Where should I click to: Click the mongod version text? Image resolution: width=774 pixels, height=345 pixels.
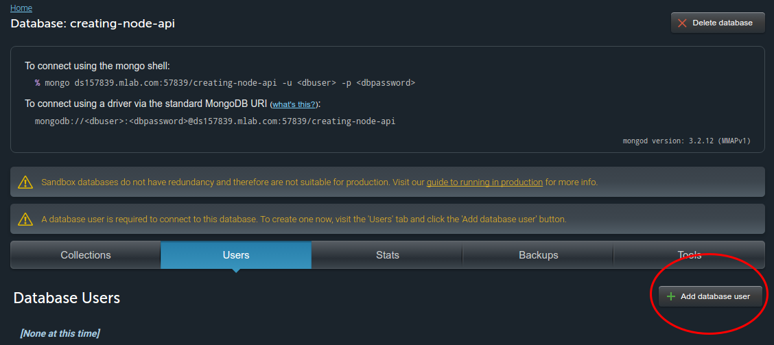click(x=686, y=141)
